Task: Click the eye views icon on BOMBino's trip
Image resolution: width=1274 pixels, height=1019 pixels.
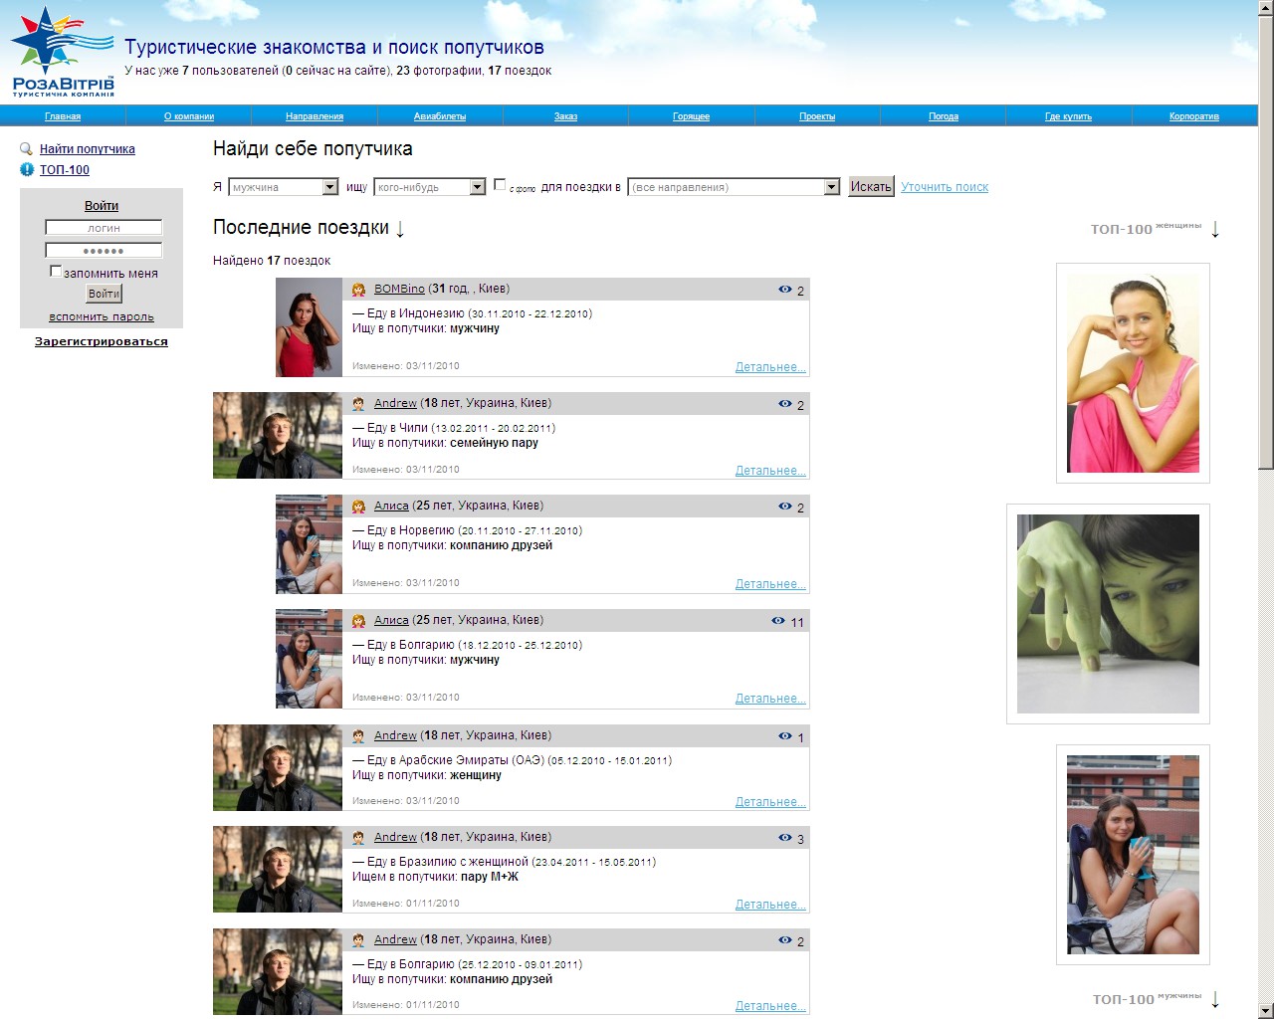Action: [785, 290]
